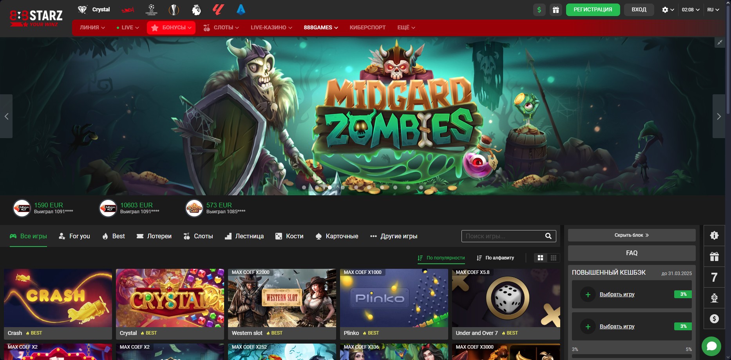Sort games По алфавиту
The height and width of the screenshot is (360, 731).
coord(495,258)
